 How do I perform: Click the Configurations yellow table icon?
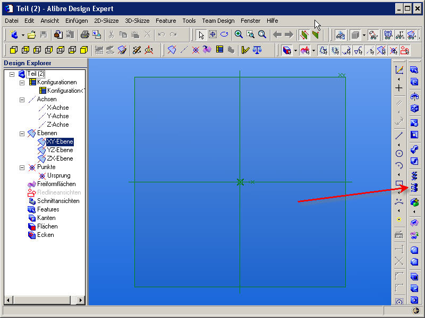(x=219, y=49)
